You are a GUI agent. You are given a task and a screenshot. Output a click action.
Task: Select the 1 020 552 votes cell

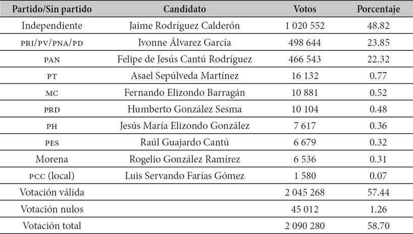(305, 26)
